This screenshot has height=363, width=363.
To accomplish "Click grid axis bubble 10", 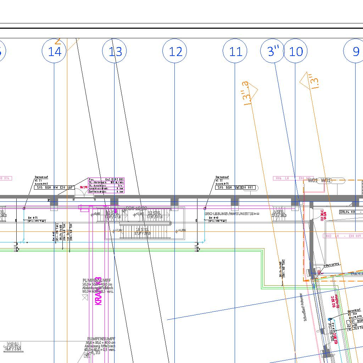I will pyautogui.click(x=295, y=51).
